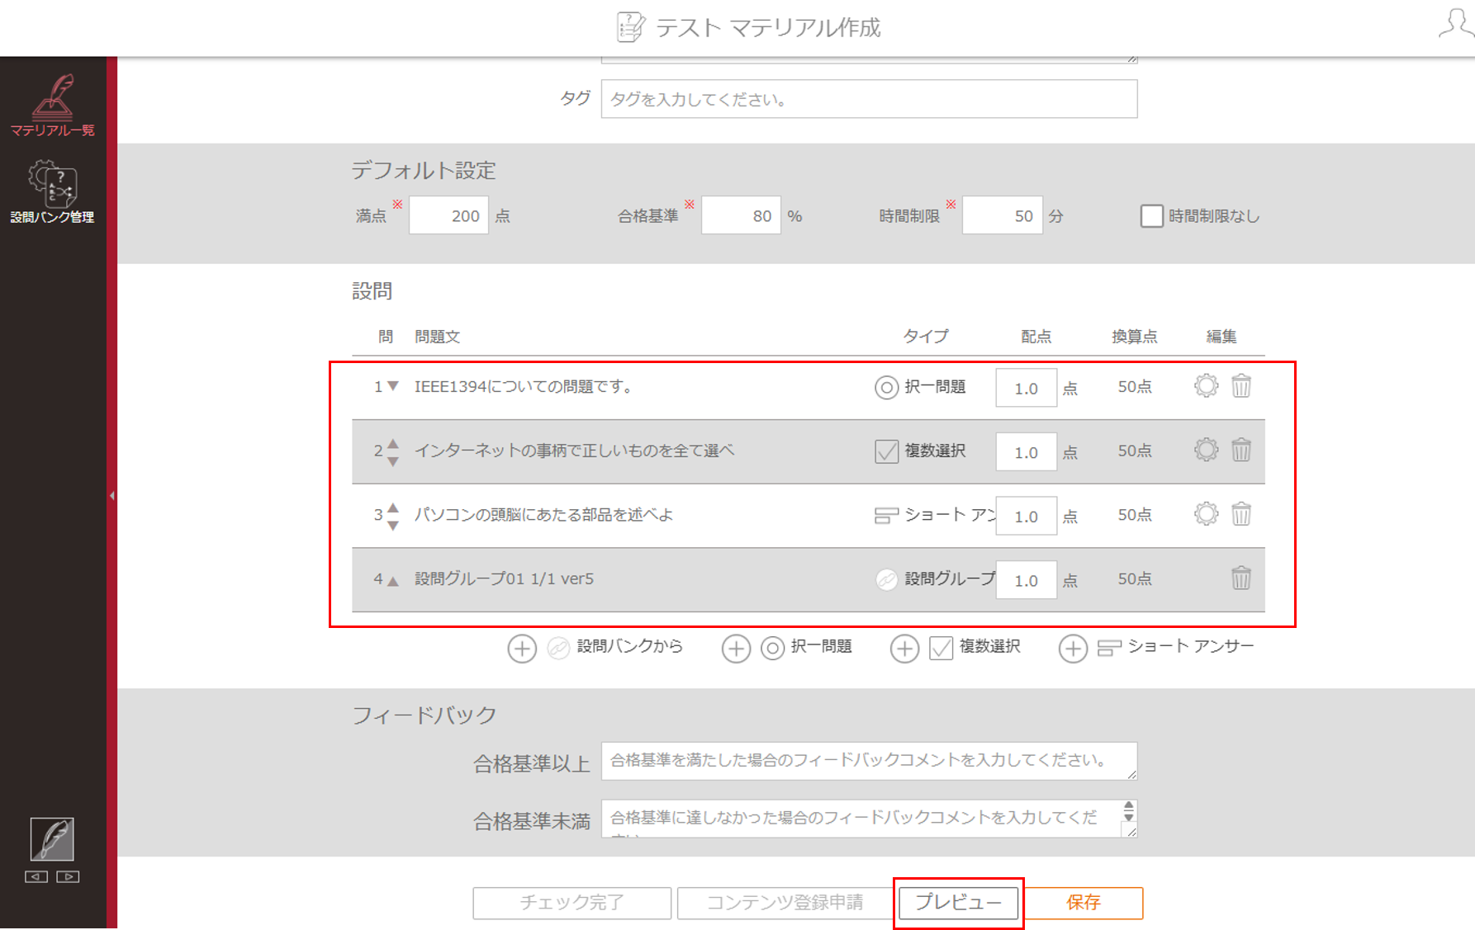Collapse the sidebar with the edge arrow
The height and width of the screenshot is (930, 1475).
(111, 496)
